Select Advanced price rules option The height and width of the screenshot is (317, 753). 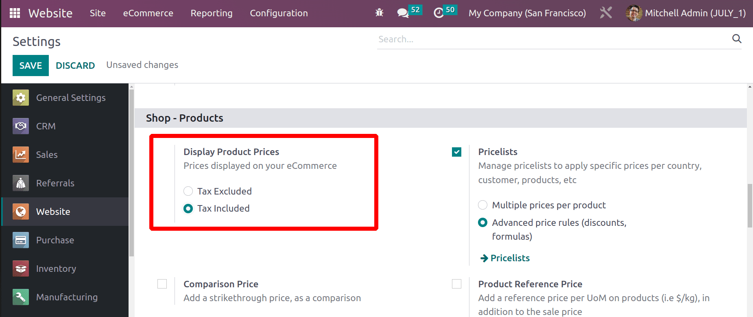pos(482,223)
